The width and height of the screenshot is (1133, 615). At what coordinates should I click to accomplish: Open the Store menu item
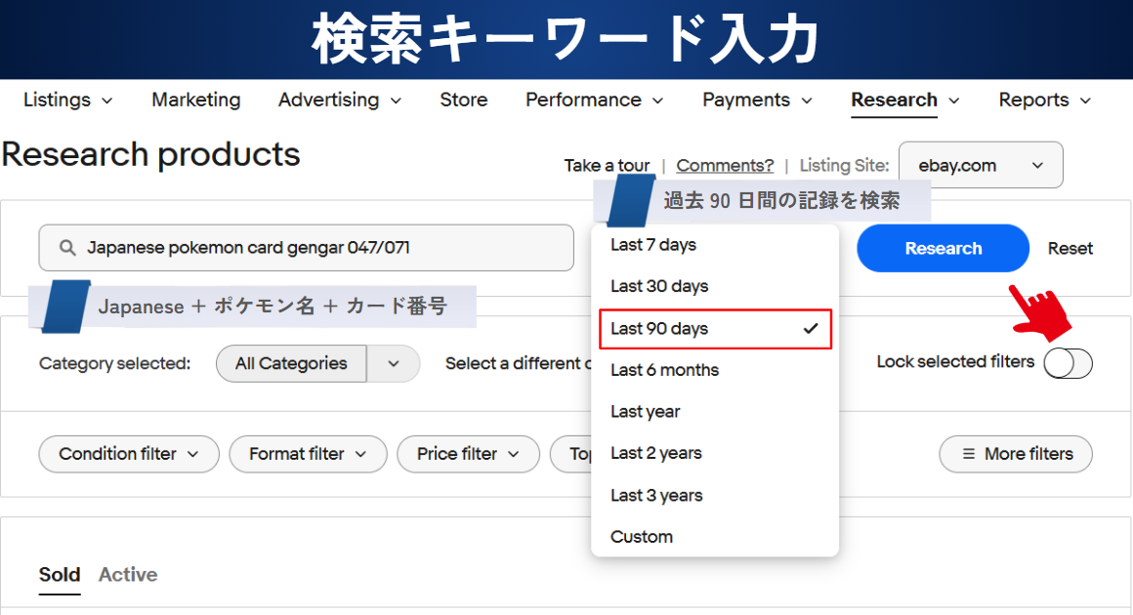[x=463, y=100]
